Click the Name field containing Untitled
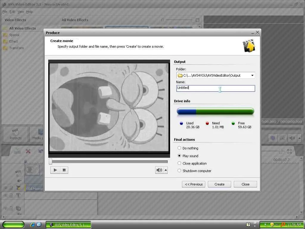Screen dimensions: 305x229 (x=216, y=88)
